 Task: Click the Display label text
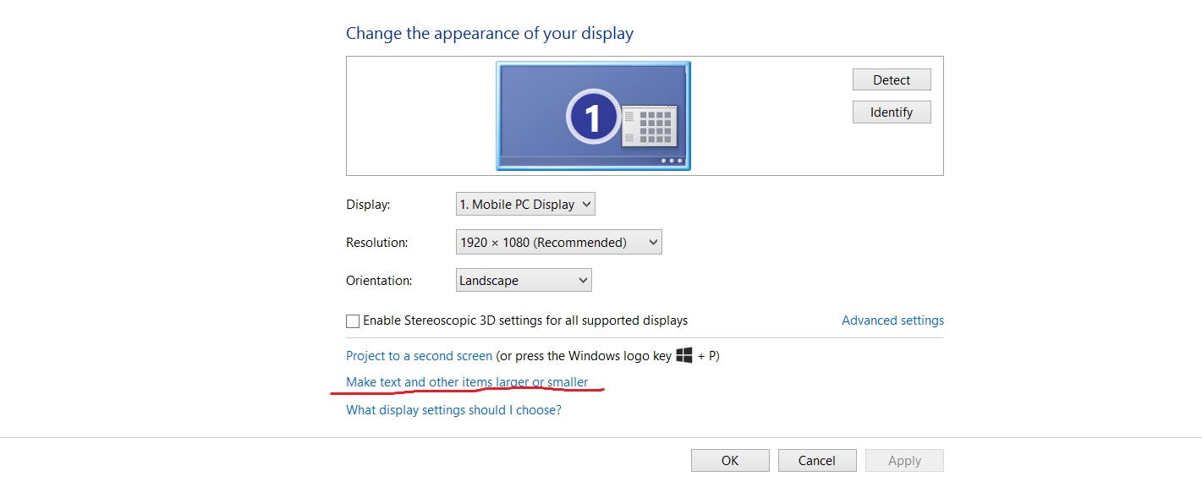coord(368,205)
